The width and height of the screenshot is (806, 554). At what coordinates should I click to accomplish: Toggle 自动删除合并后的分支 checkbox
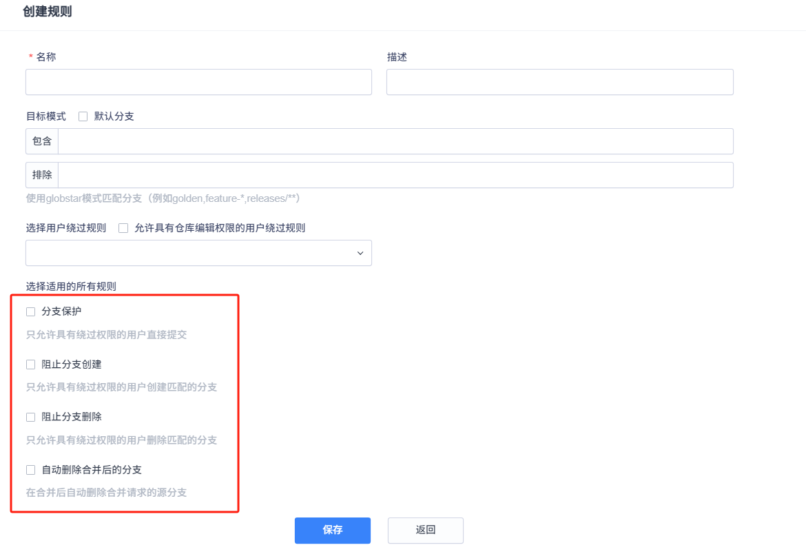(x=31, y=470)
